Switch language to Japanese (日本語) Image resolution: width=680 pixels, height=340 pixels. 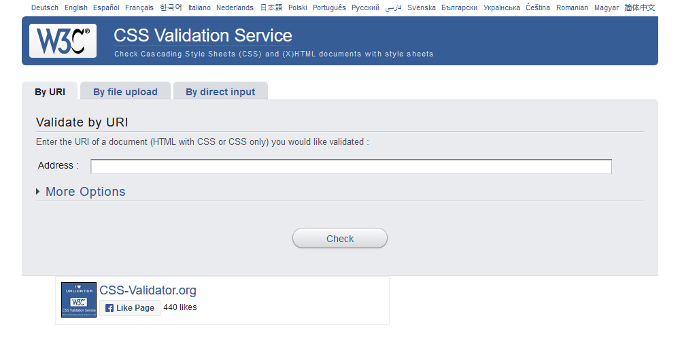point(271,7)
